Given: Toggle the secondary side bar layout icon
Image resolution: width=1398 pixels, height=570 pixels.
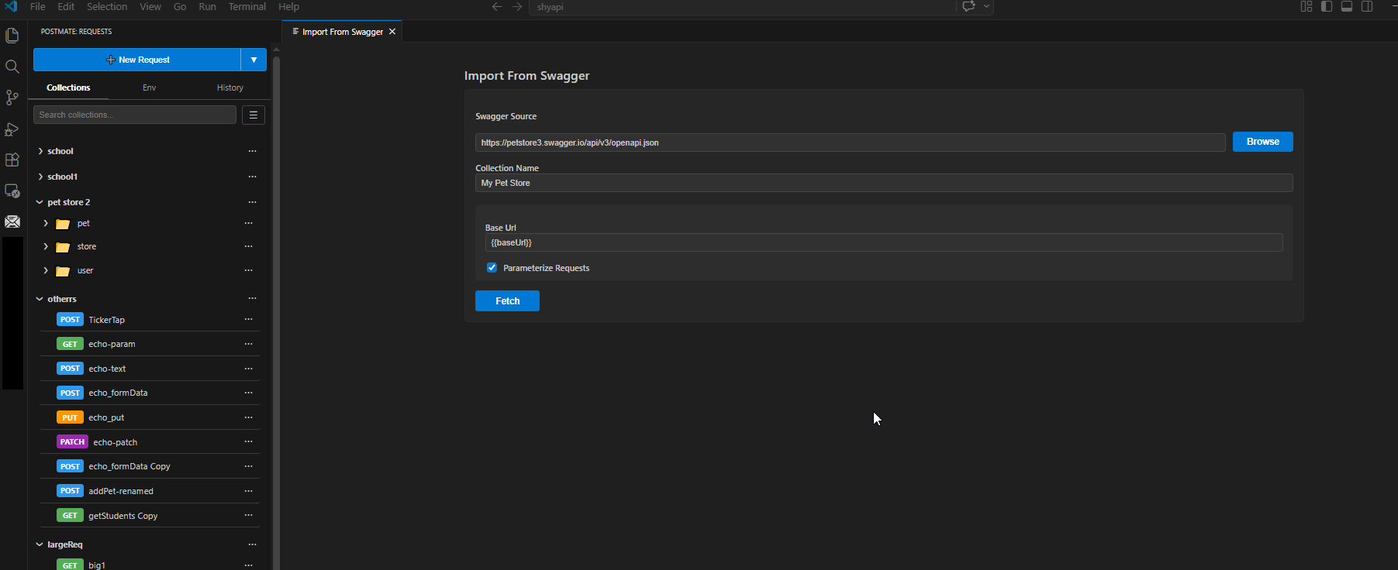Looking at the screenshot, I should coord(1367,7).
